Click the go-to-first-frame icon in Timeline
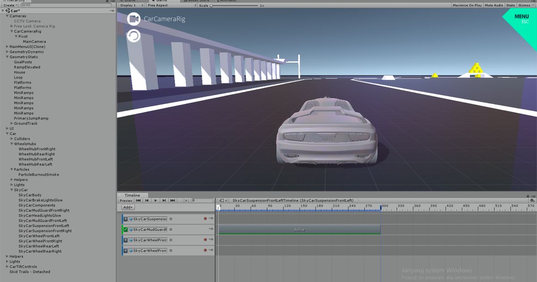Viewport: 537px width, 282px height. 139,200
